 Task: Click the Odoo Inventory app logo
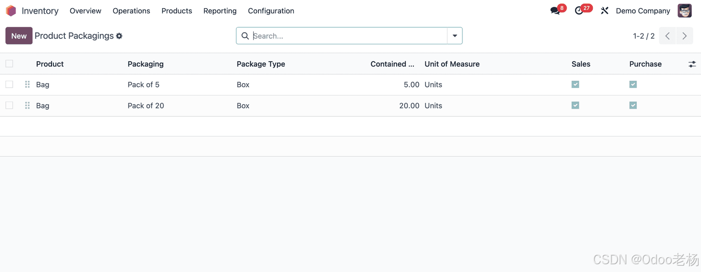pos(11,11)
